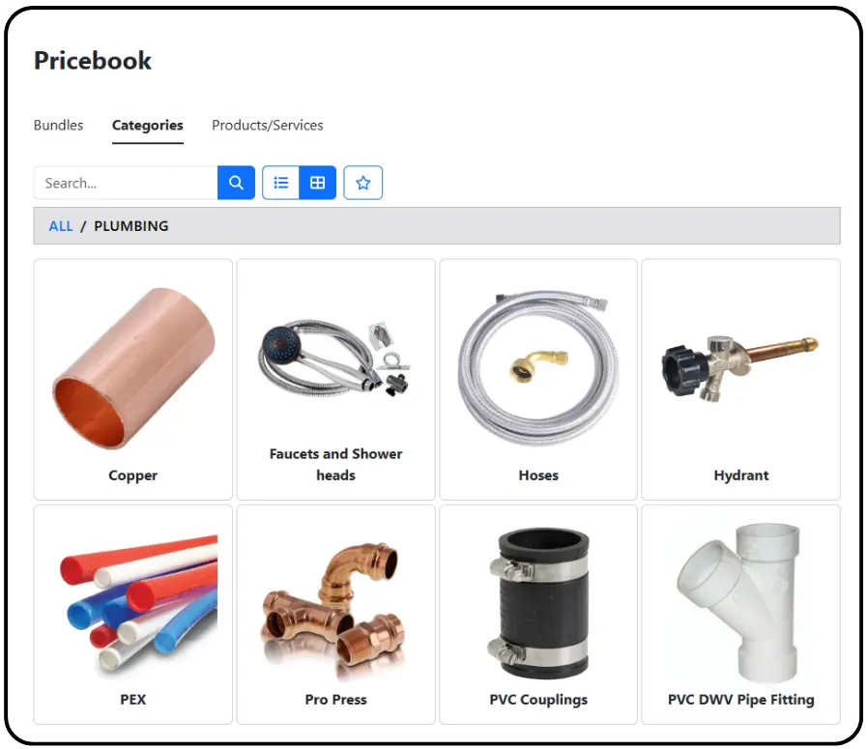
Task: Open the Copper category card
Action: (x=132, y=380)
